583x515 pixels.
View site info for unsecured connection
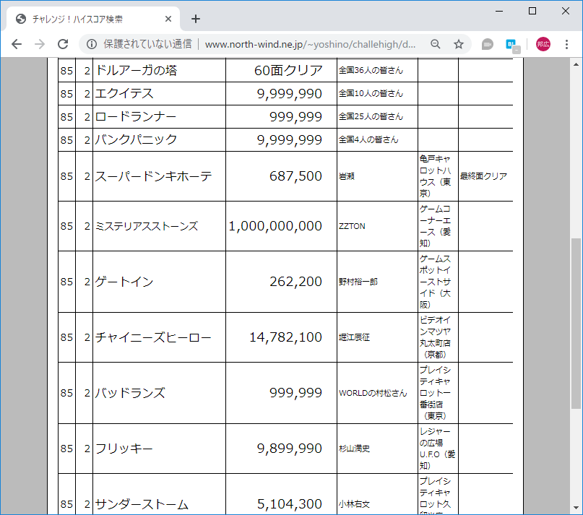tap(92, 44)
